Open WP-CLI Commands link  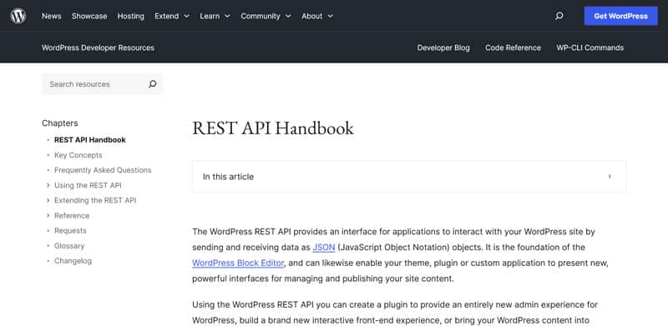[590, 48]
